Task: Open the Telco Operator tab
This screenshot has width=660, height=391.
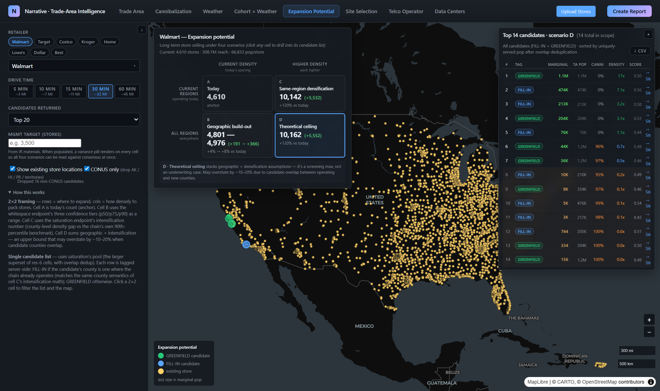Action: click(x=406, y=11)
